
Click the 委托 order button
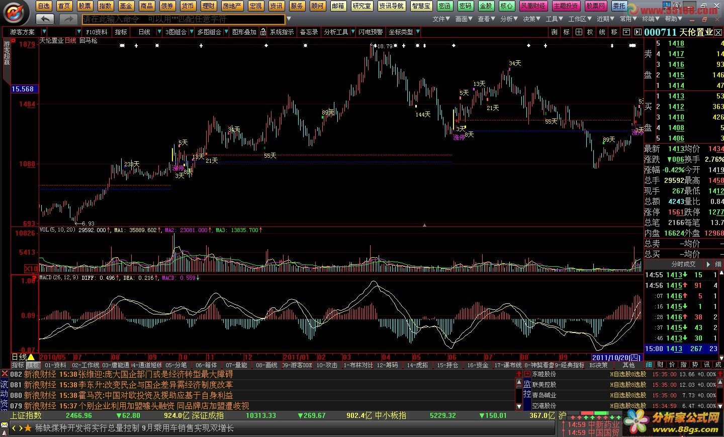(618, 6)
